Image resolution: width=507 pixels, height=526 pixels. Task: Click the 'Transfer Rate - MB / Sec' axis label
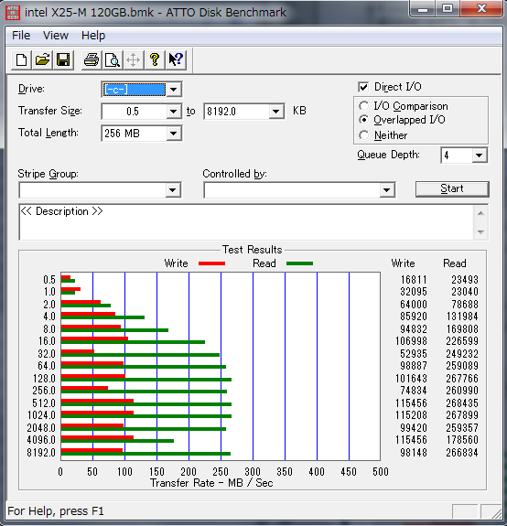click(211, 483)
